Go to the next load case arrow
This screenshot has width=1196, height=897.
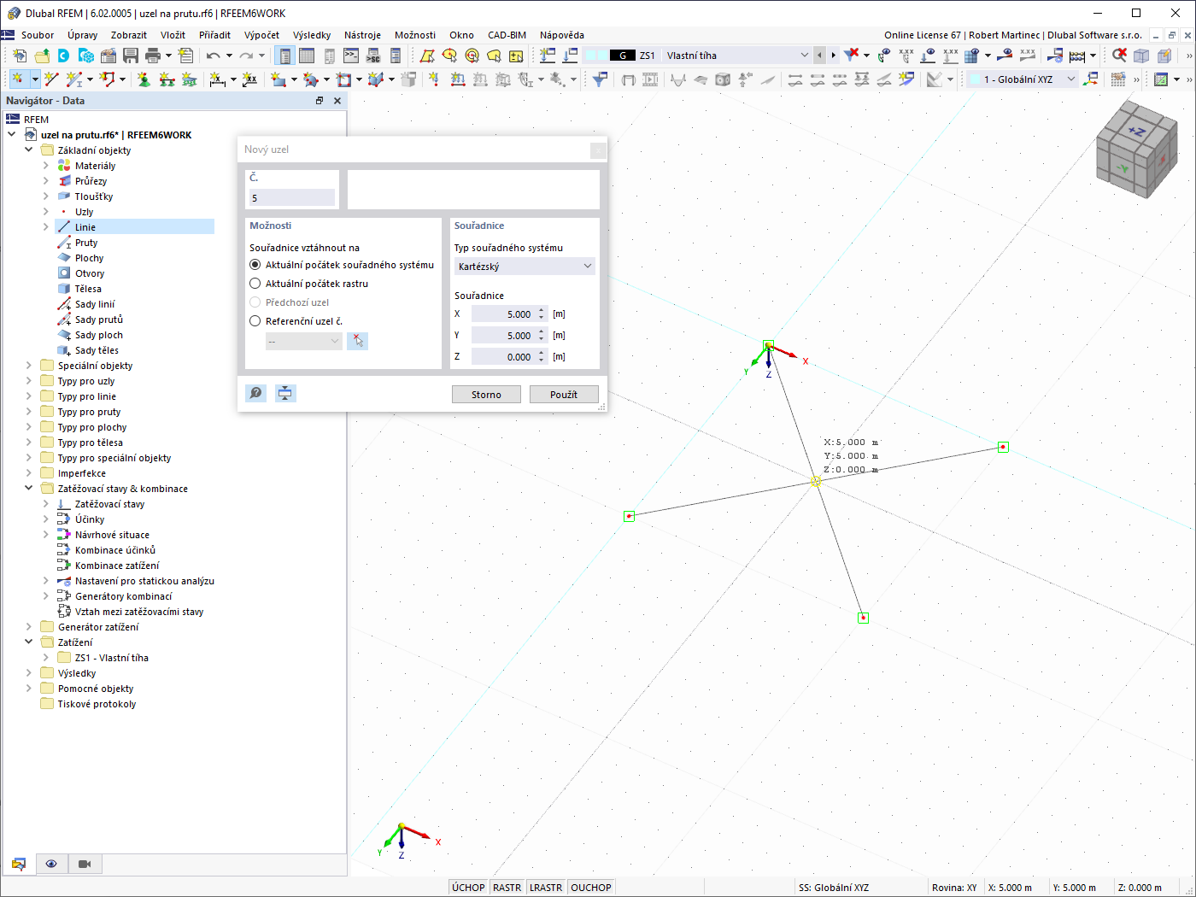[834, 56]
